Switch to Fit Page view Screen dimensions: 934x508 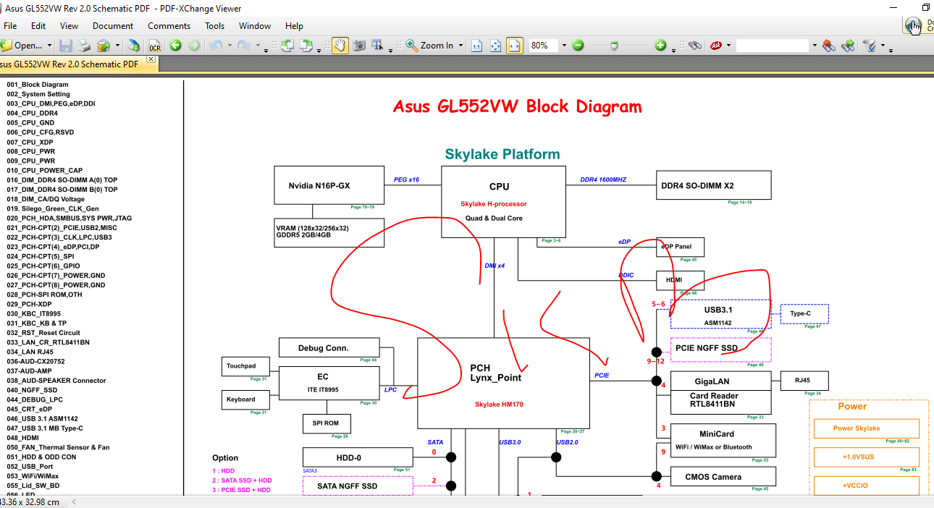coord(495,45)
